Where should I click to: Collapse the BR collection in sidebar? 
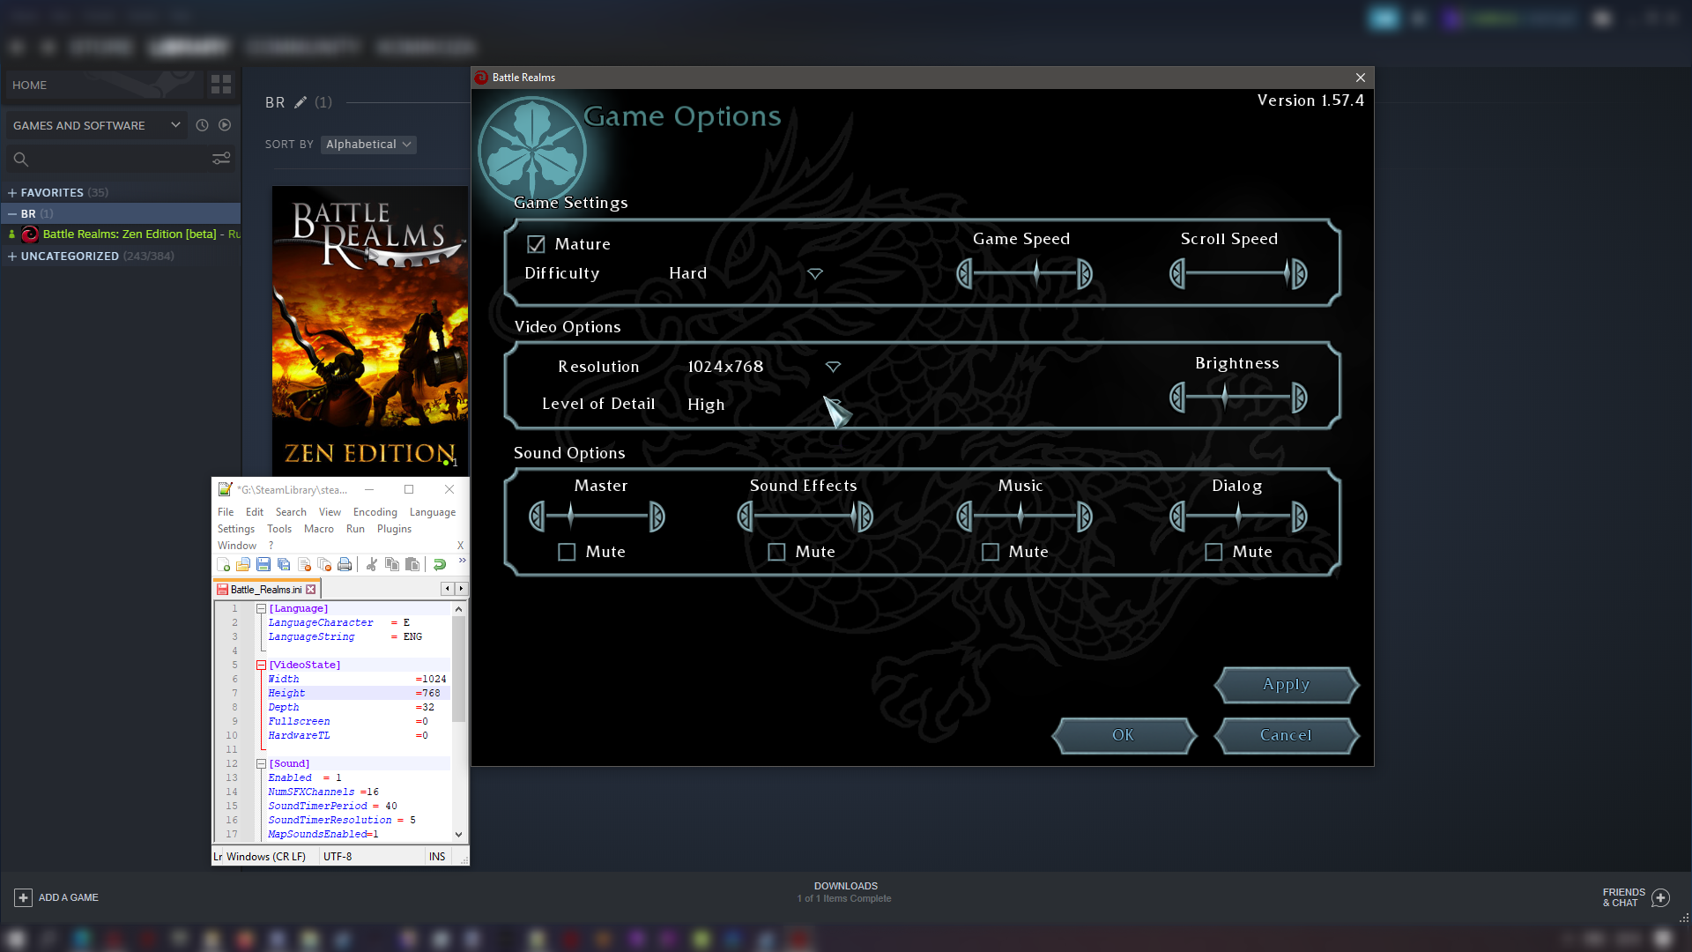point(12,214)
